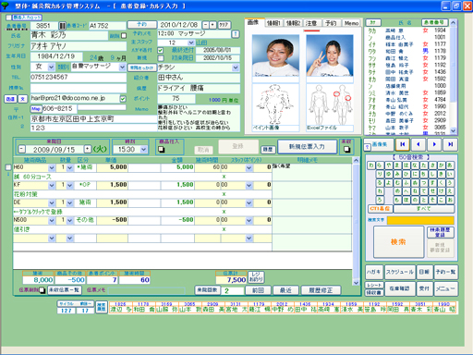Click barcode icon beside patient number 3851
Viewport: 473px width, 355px height.
point(62,26)
